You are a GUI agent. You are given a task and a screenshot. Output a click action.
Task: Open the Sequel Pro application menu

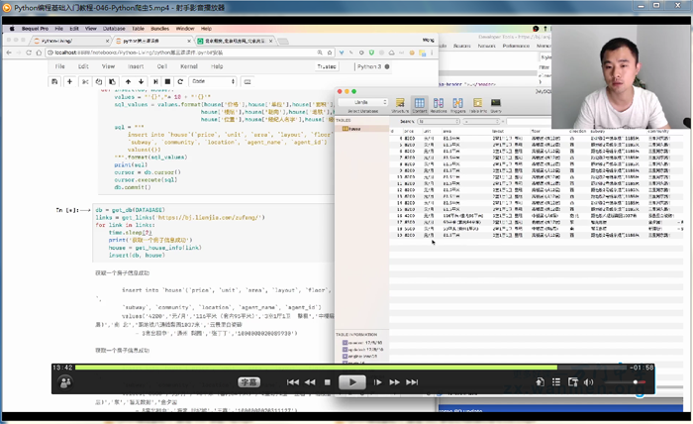pos(35,29)
